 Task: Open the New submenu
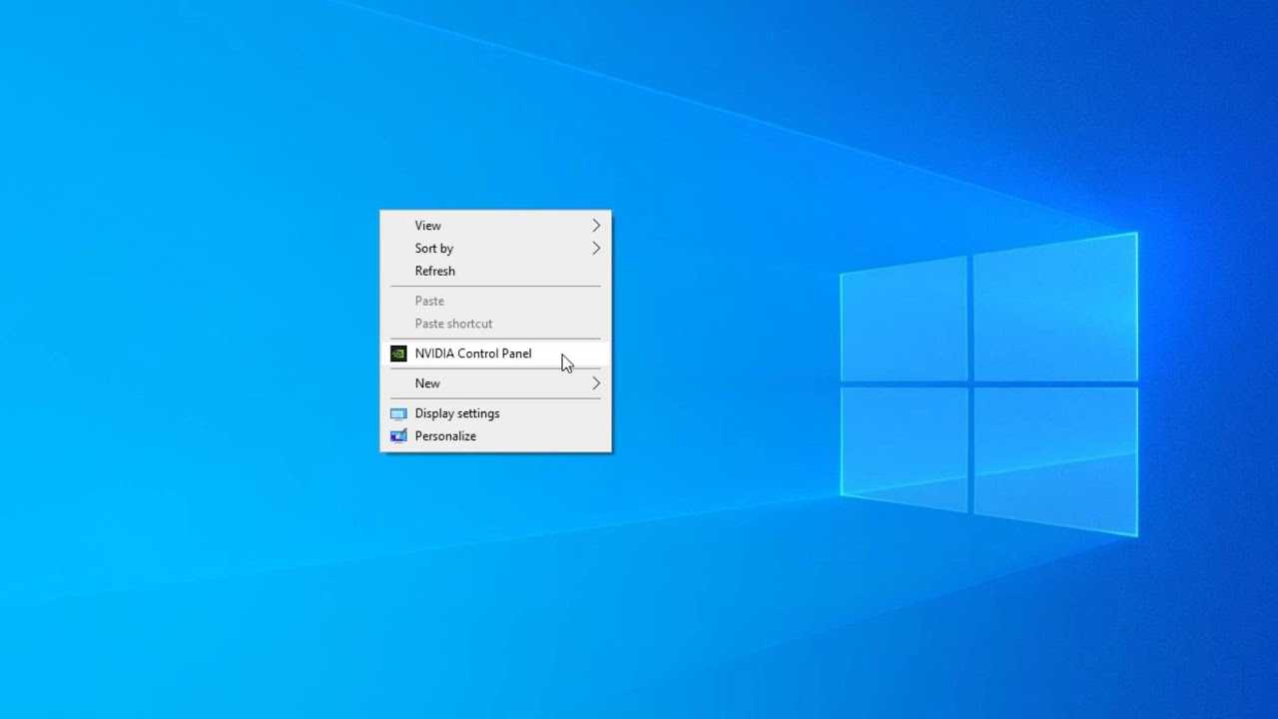tap(495, 383)
